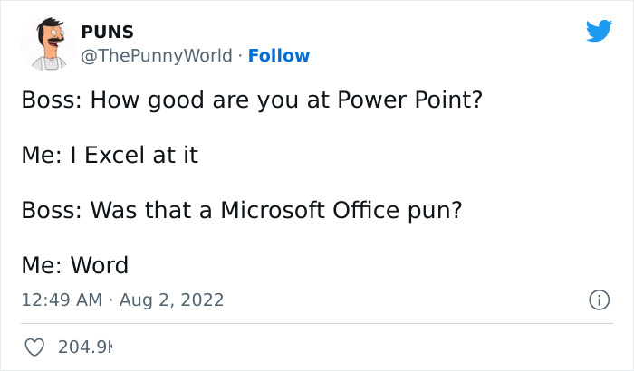Select the Aug 2, 2022 date
The height and width of the screenshot is (371, 634).
[171, 300]
